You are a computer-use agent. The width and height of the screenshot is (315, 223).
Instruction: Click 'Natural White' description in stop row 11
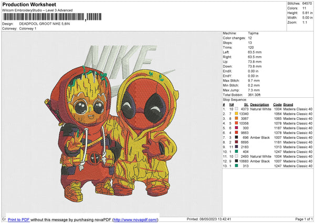pyautogui.click(x=260, y=156)
